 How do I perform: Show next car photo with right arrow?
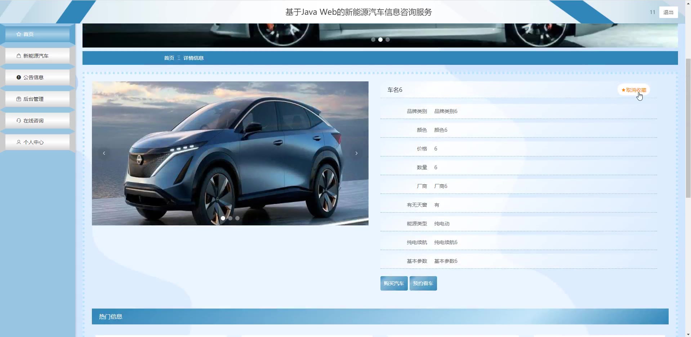pyautogui.click(x=356, y=153)
